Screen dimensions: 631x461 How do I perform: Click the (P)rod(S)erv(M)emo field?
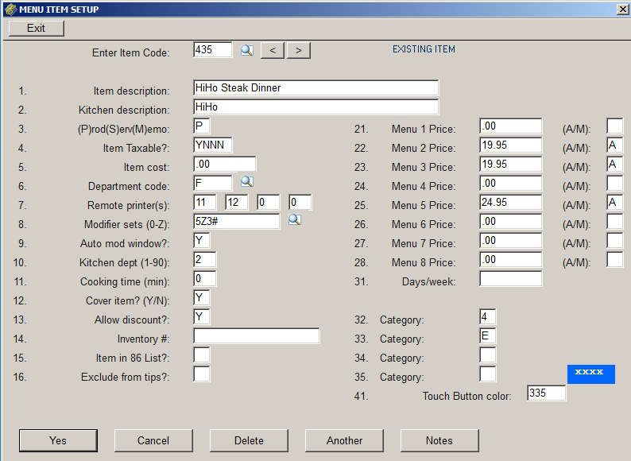pyautogui.click(x=201, y=126)
